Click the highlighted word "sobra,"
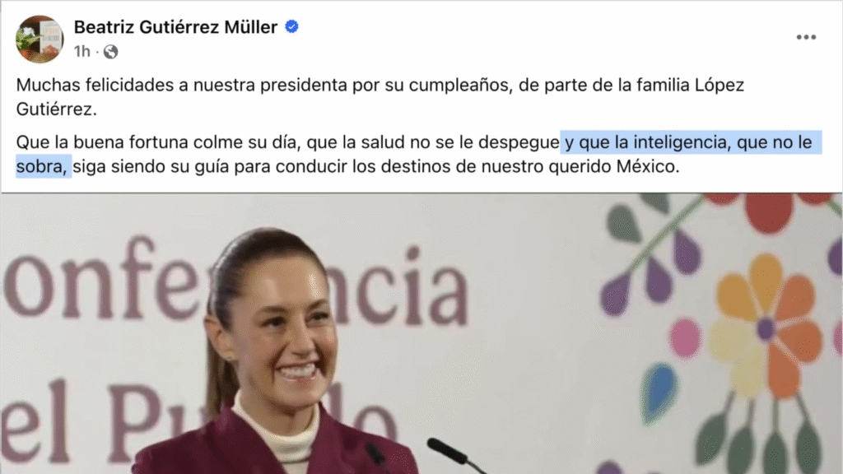The width and height of the screenshot is (843, 474). tap(42, 166)
